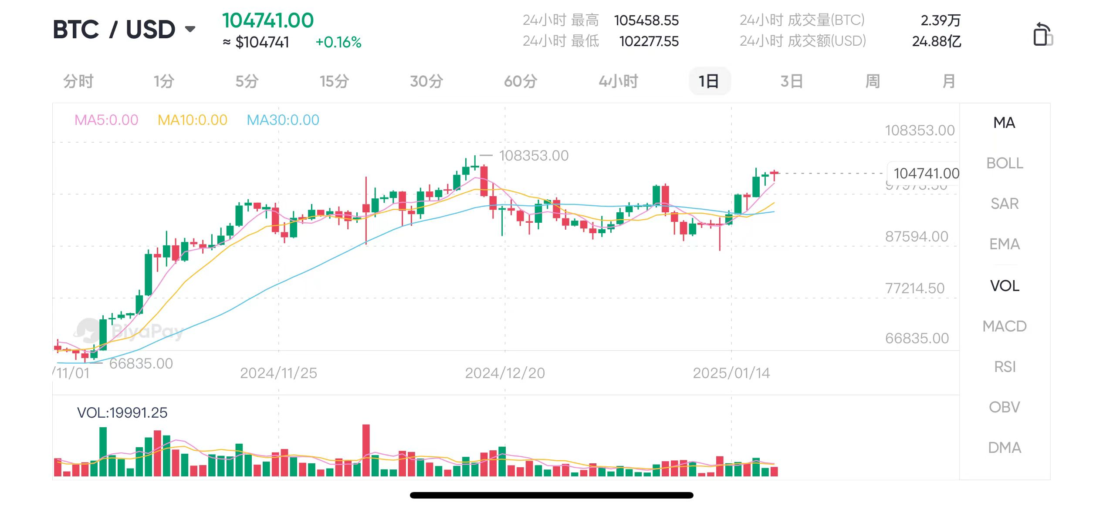Show the EMA overlay
The image size is (1103, 509).
click(x=1004, y=244)
